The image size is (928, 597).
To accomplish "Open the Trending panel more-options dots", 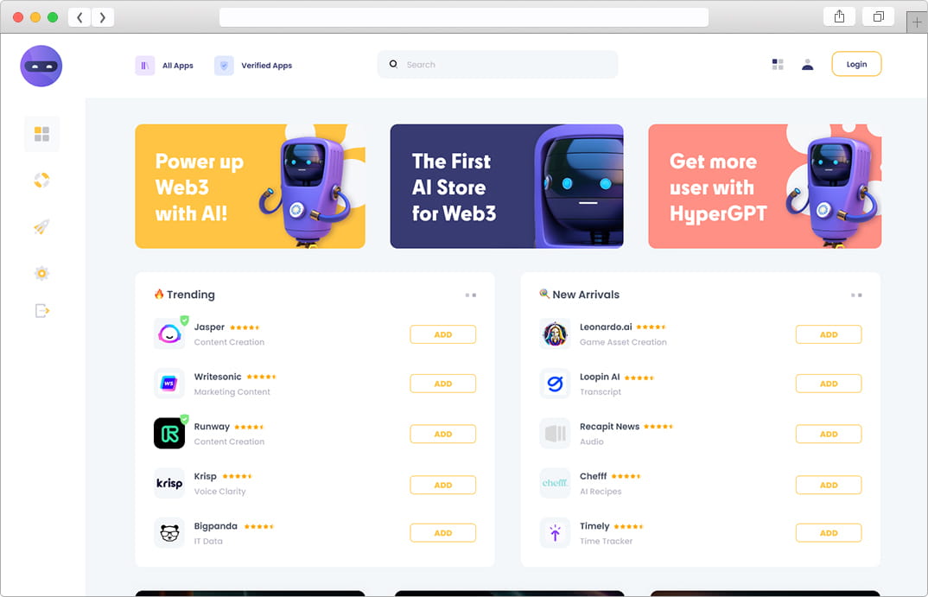I will (471, 295).
